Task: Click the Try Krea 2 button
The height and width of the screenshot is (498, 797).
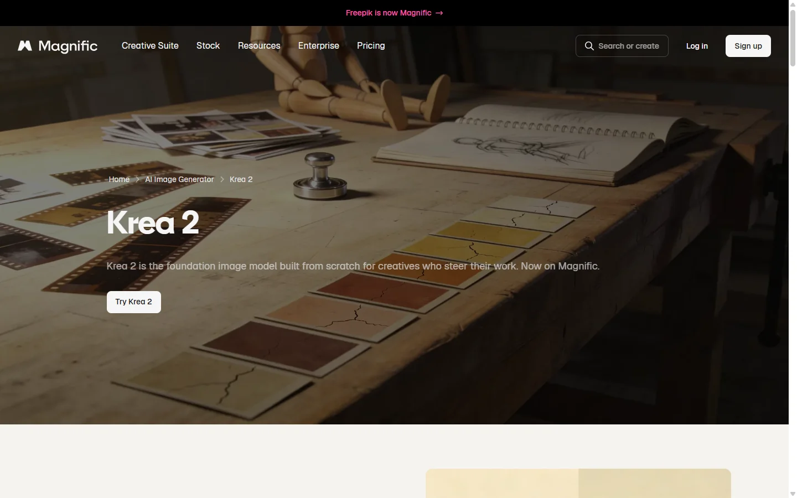Action: [134, 302]
